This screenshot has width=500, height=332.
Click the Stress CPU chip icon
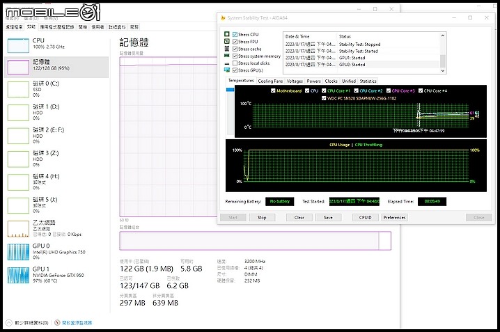coord(227,34)
